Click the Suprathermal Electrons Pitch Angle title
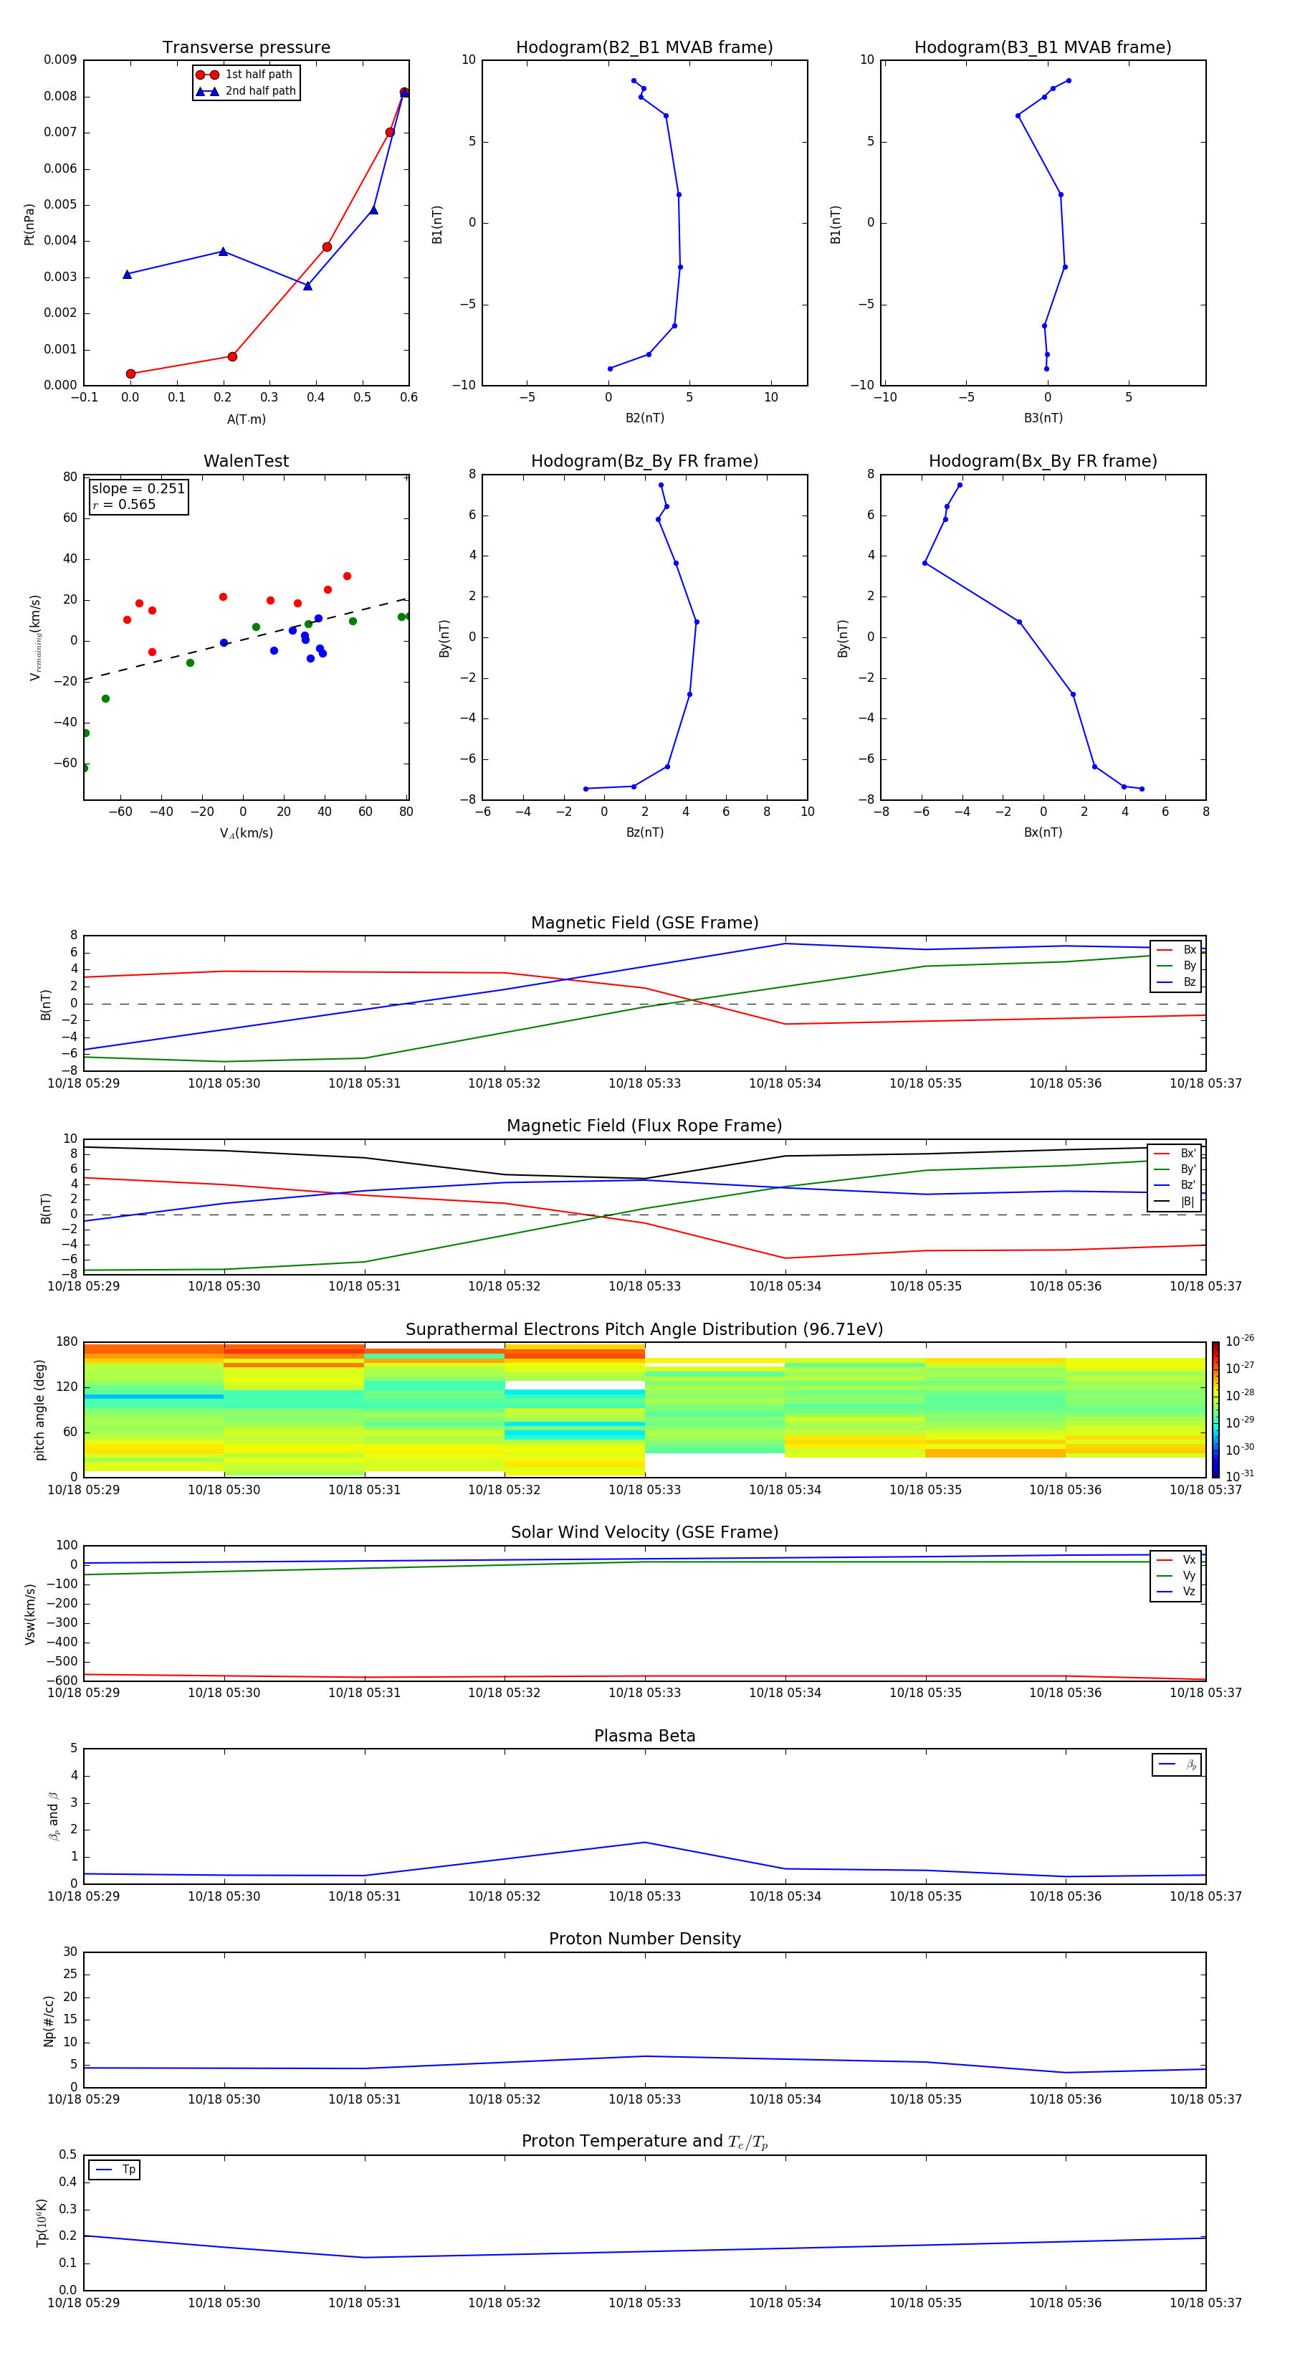This screenshot has height=2366, width=1290. point(644,1329)
